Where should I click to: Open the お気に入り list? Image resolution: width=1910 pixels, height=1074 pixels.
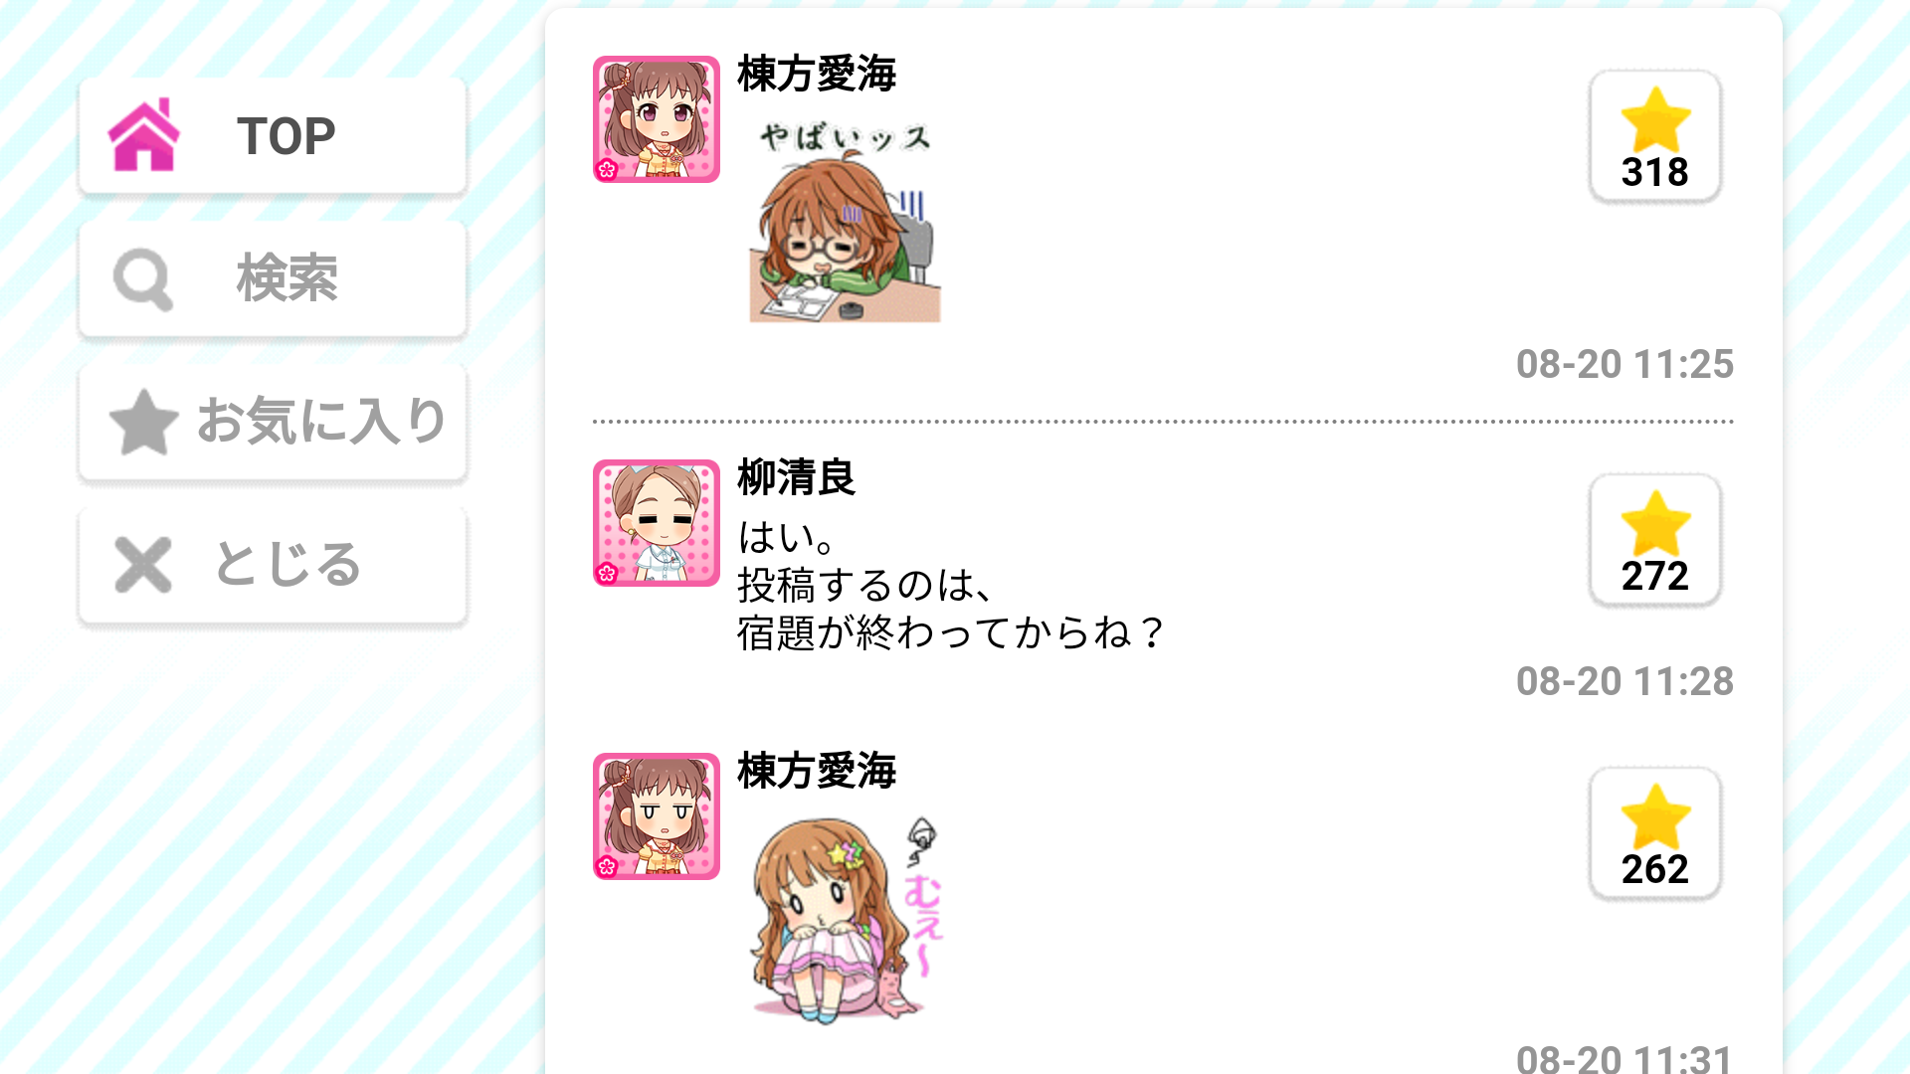point(273,423)
